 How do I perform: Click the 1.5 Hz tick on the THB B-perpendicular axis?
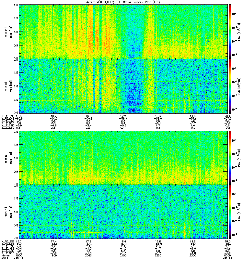tap(16, 18)
